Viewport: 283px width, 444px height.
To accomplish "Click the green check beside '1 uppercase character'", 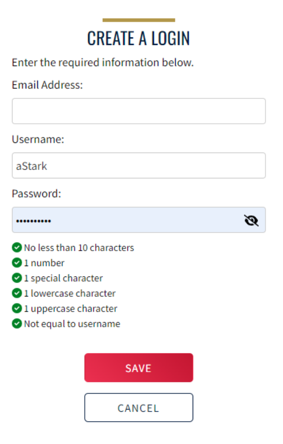I will pos(17,308).
